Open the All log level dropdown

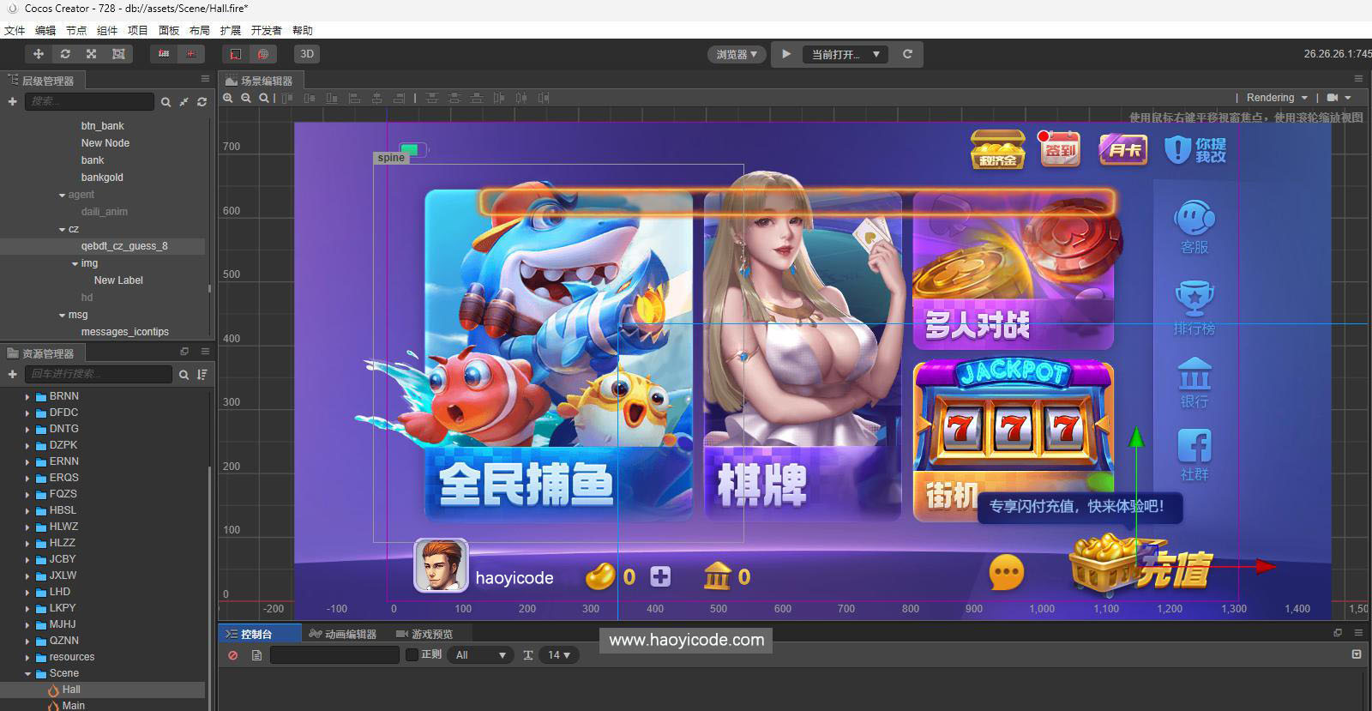(x=480, y=655)
